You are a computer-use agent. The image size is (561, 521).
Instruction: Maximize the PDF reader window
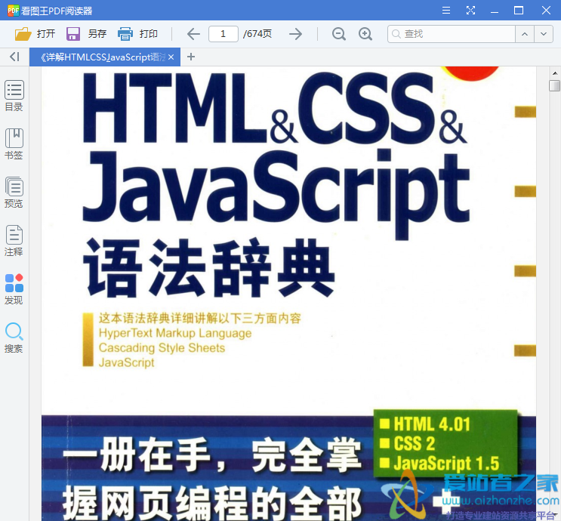[519, 11]
